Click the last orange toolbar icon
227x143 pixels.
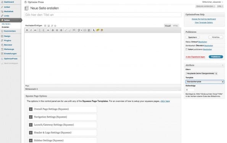[x=102, y=30]
